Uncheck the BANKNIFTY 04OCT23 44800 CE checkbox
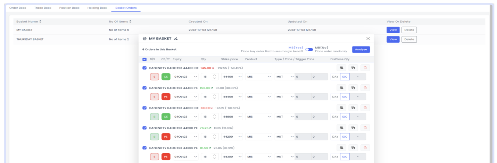Viewport: 497px width, 163px height. (x=144, y=108)
